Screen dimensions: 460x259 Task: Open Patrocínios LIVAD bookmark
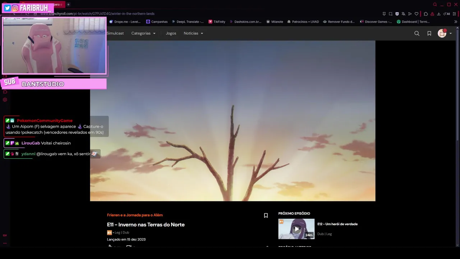[303, 22]
